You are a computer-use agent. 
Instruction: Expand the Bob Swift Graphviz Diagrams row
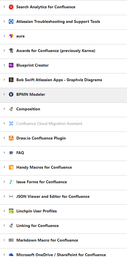[x=4, y=80]
